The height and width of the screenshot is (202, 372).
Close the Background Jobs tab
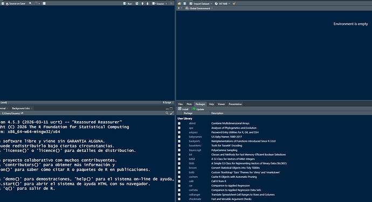click(32, 108)
